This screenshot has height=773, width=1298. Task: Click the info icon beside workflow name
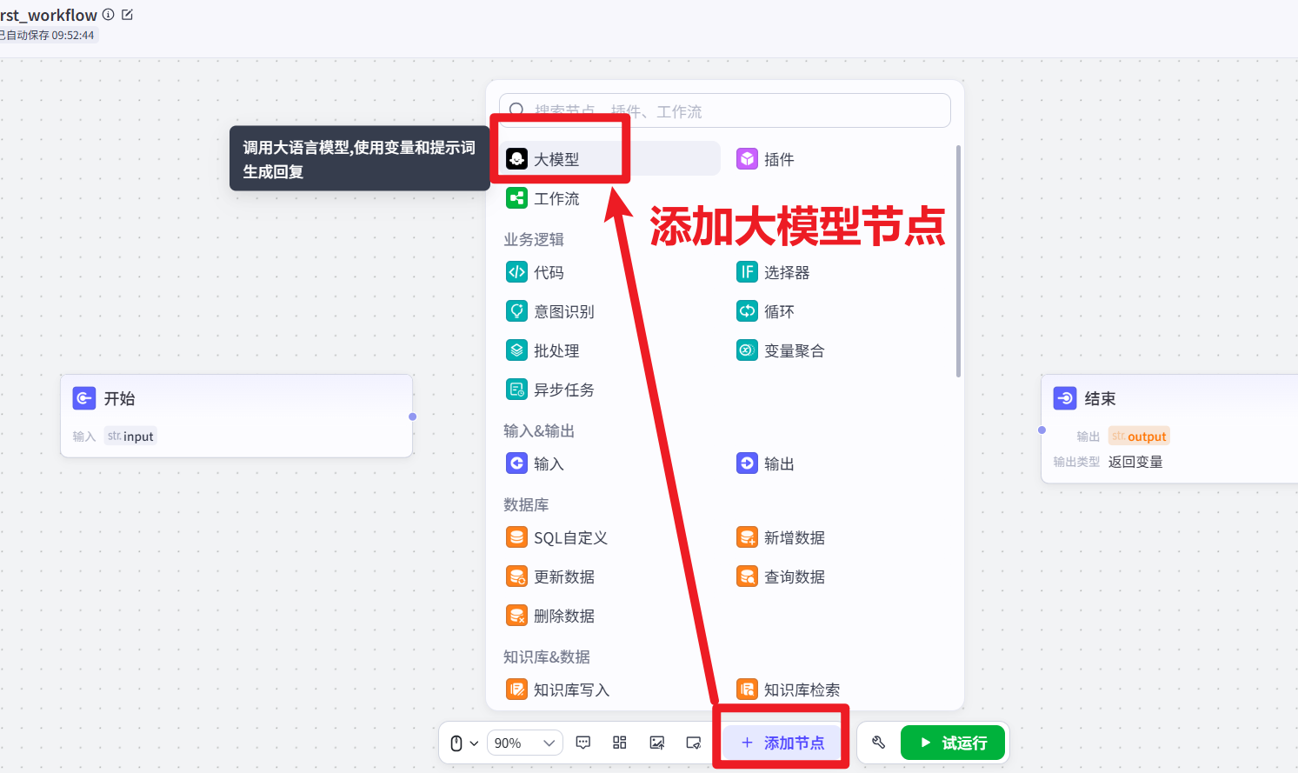tap(109, 15)
